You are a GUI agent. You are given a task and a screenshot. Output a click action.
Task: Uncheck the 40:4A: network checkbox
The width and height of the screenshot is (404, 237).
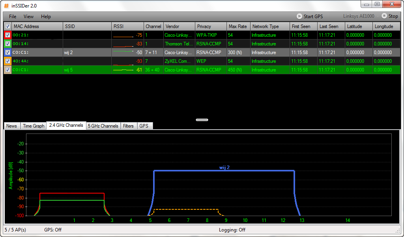(8, 61)
